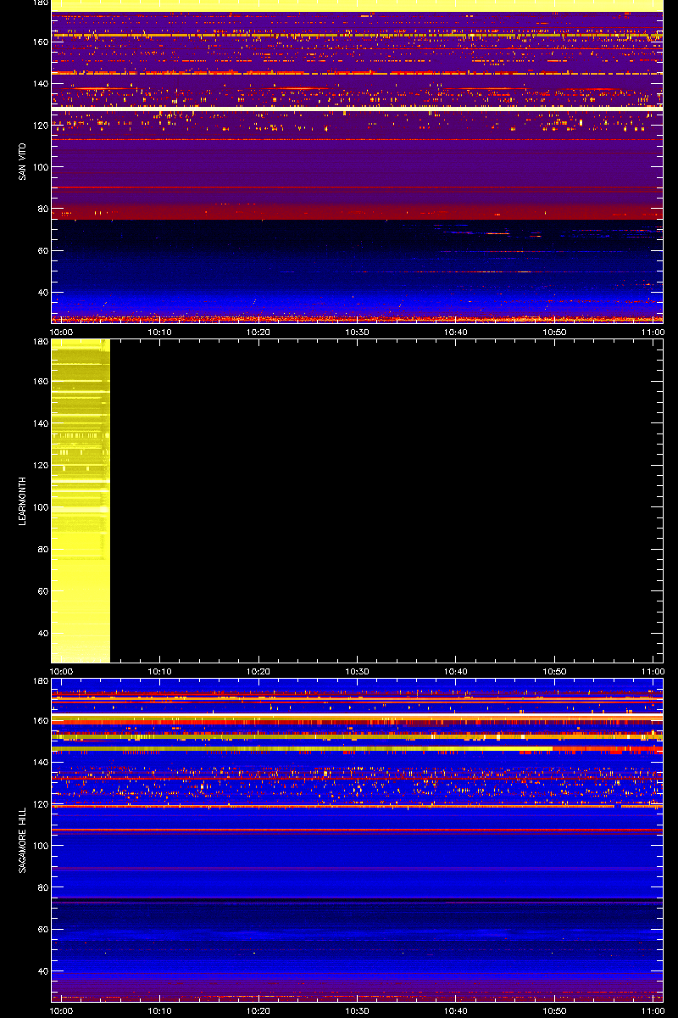Click the 140 frequency tick on San Vito
678x1018 pixels.
[x=40, y=84]
